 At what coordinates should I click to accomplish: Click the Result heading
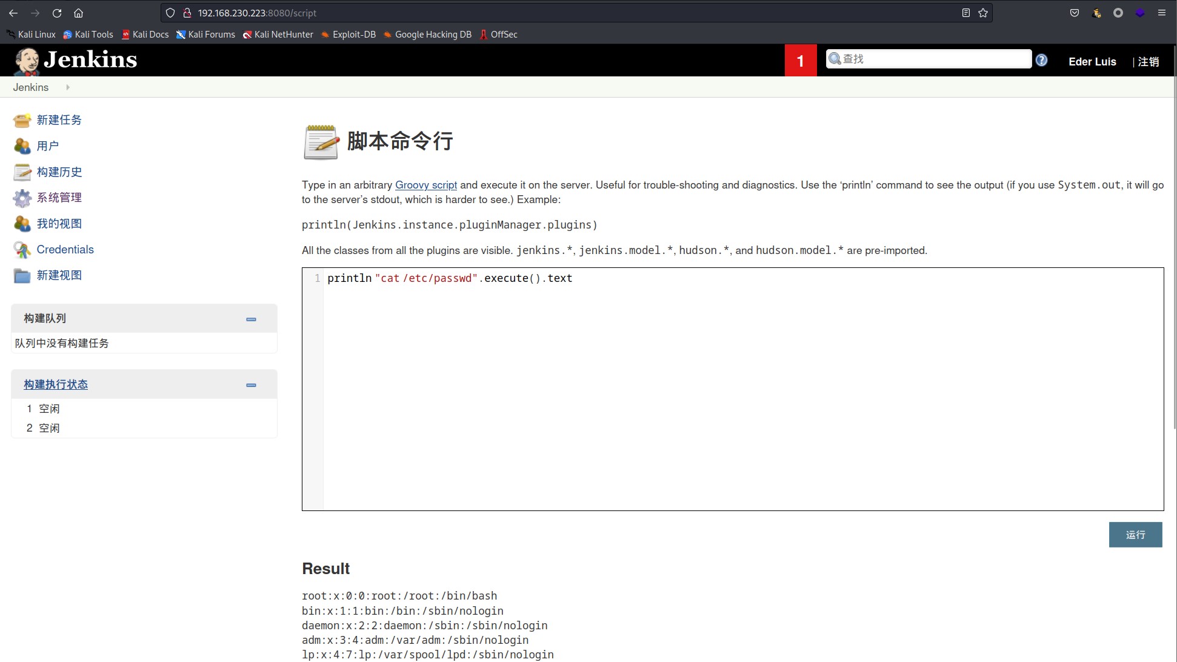325,569
